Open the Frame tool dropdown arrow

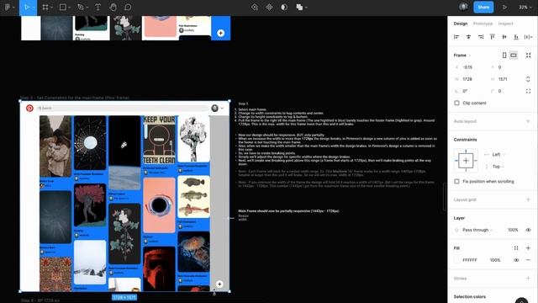(x=51, y=8)
